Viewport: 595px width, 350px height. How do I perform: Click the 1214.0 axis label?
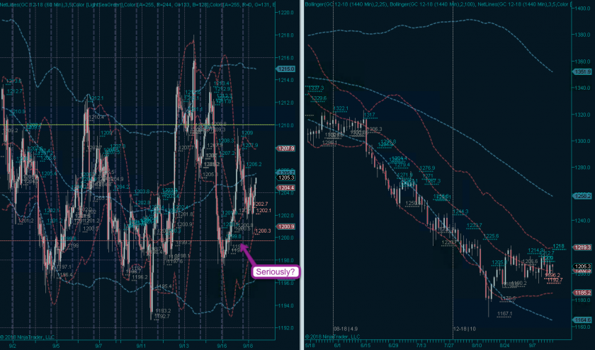click(286, 81)
